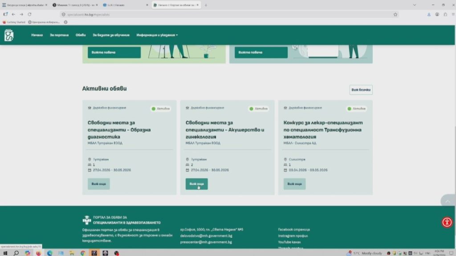Click the 'Виж всички' button
456x256 pixels.
pos(361,90)
